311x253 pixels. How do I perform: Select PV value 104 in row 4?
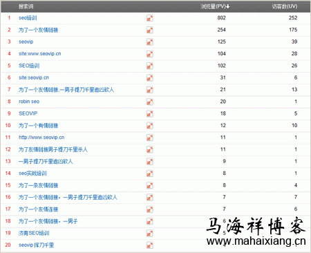(x=221, y=54)
